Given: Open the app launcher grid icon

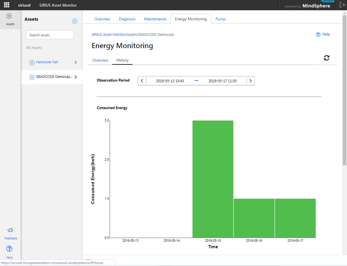Looking at the screenshot, I should pyautogui.click(x=7, y=5).
